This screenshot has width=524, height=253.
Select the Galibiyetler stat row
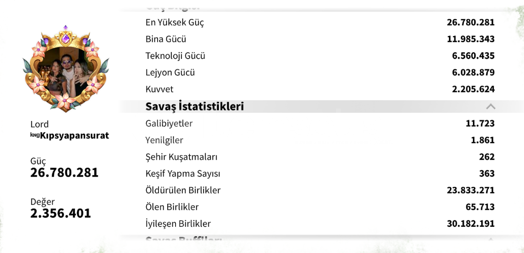[x=320, y=123]
